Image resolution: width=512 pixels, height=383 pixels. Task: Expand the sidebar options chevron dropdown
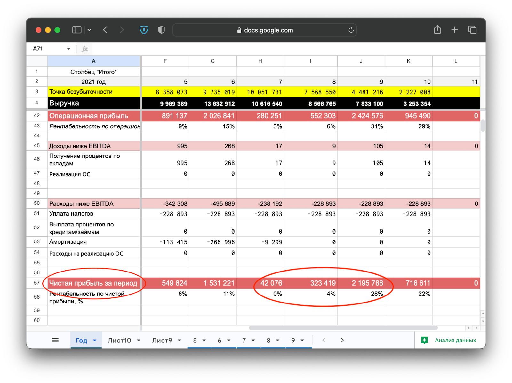pyautogui.click(x=89, y=30)
